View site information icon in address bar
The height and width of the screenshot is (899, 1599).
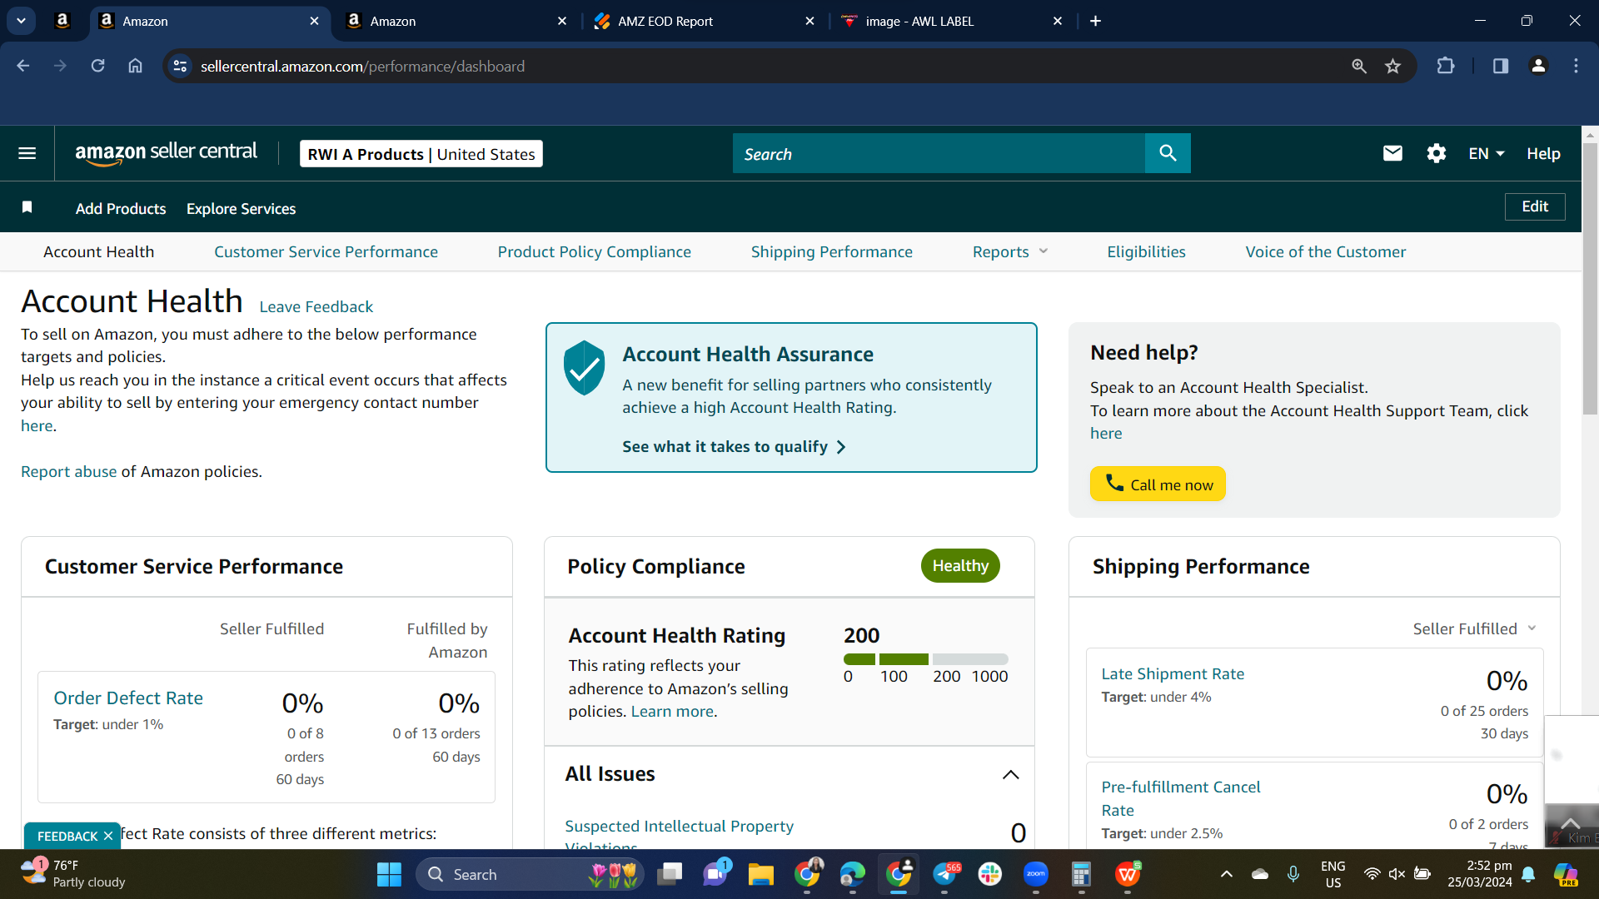(180, 66)
